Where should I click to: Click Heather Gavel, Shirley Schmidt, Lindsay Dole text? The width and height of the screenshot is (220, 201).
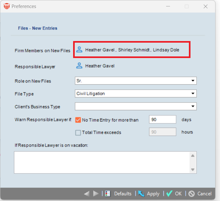(132, 50)
